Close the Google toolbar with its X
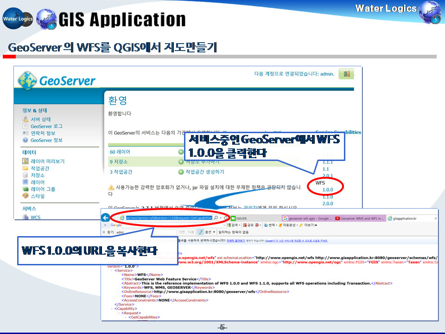This screenshot has width=445, height=334. pos(105,225)
